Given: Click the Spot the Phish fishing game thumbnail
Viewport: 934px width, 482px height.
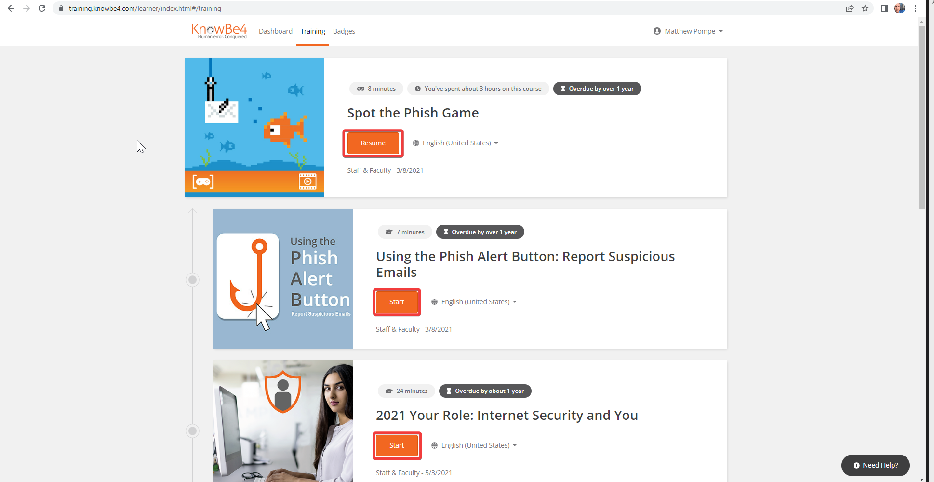Looking at the screenshot, I should point(254,128).
